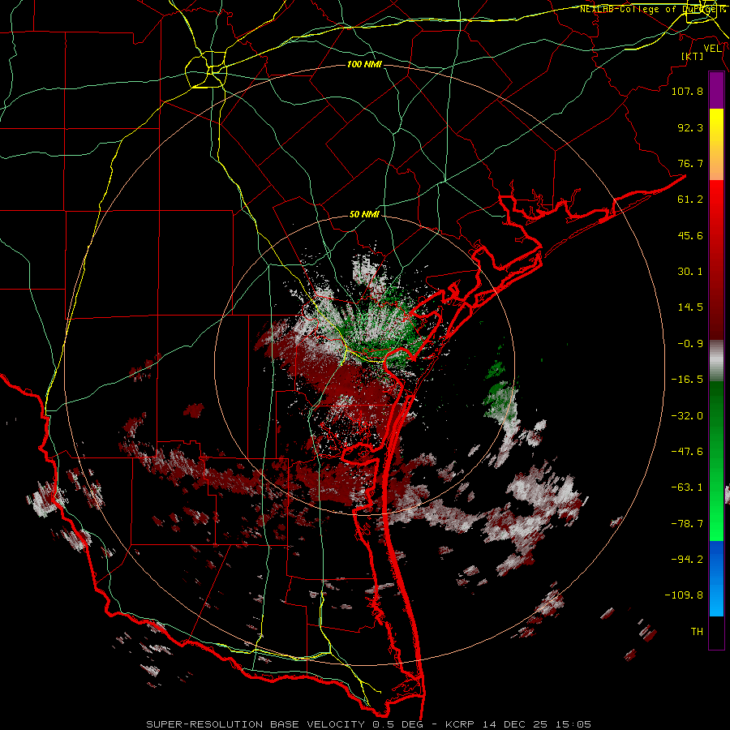Click the VEL legend title

click(x=712, y=49)
